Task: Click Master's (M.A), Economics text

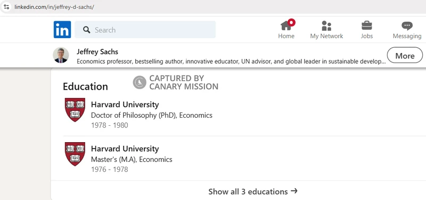Action: [x=132, y=159]
